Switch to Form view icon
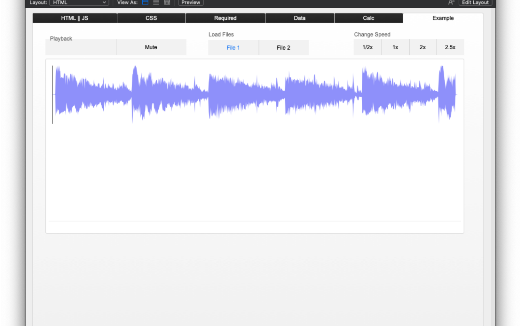The image size is (521, 326). pos(145,2)
